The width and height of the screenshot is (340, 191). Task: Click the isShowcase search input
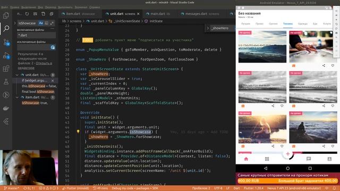pos(28,23)
